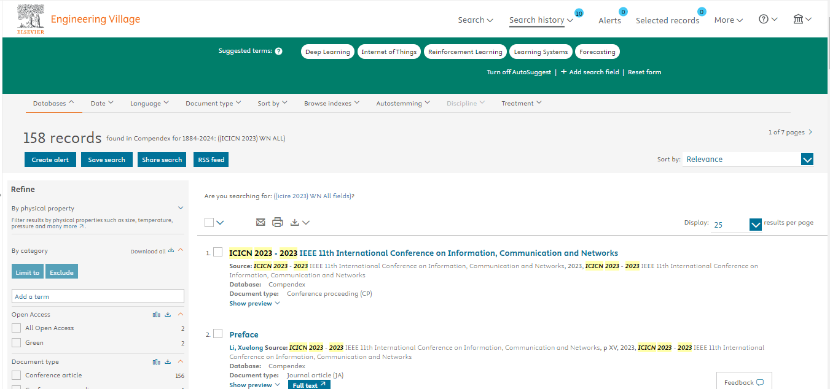Show the Open Access bar chart

pyautogui.click(x=157, y=315)
